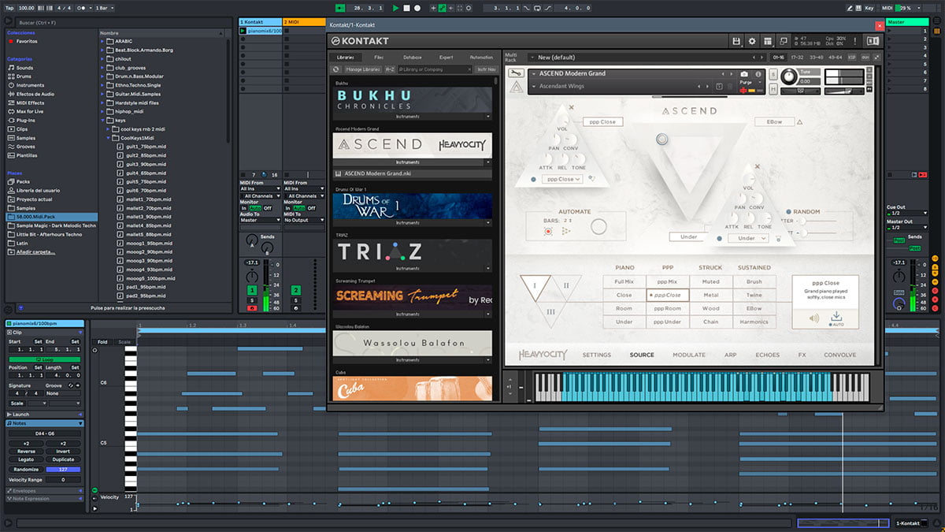Open the Under layer source dropdown
This screenshot has width=945, height=532.
[750, 238]
